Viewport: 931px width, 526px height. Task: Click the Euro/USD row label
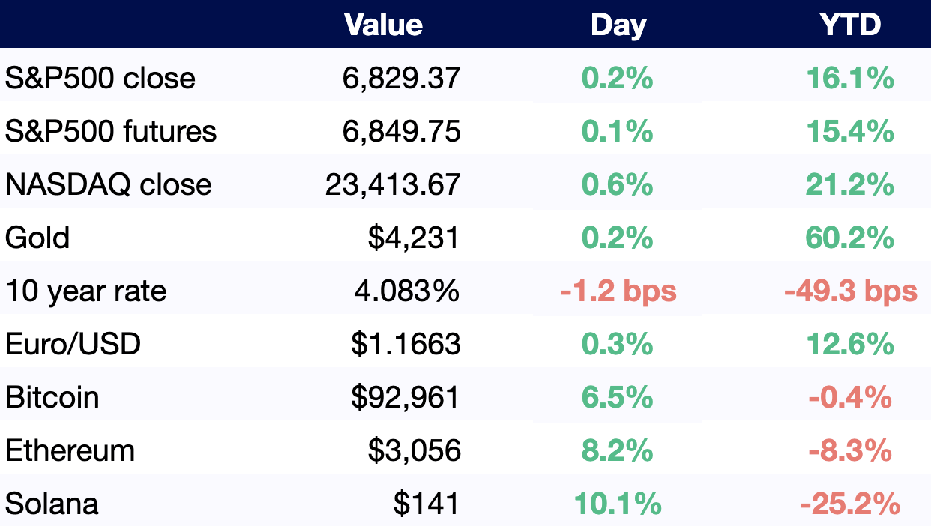pos(73,344)
